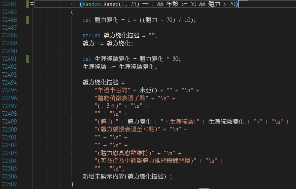Click the closing brace on line 72507
This screenshot has width=296, height=189.
pos(72,184)
